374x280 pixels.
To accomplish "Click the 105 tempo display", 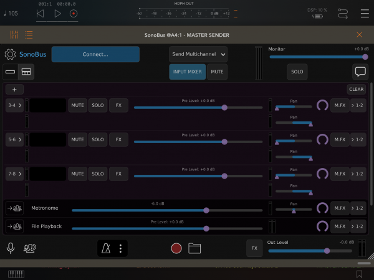I will [x=11, y=14].
